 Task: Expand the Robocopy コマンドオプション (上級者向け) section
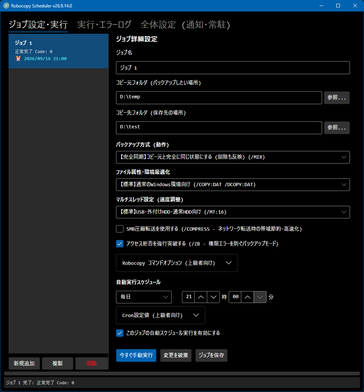[177, 263]
